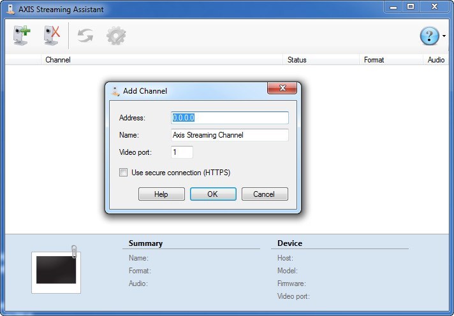Click the Audio column header
Viewport: 454px width, 316px height.
pyautogui.click(x=436, y=60)
